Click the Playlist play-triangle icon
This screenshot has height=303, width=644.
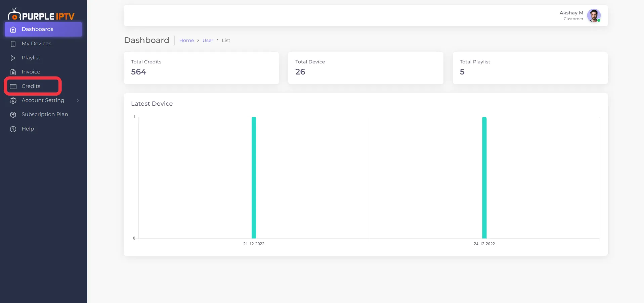(13, 58)
